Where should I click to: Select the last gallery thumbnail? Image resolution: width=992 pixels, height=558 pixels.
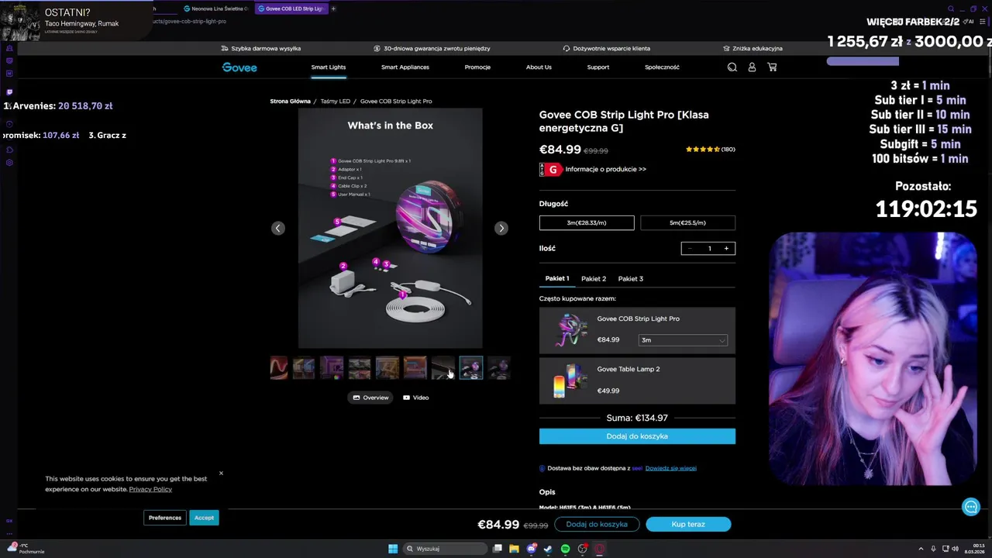(499, 367)
